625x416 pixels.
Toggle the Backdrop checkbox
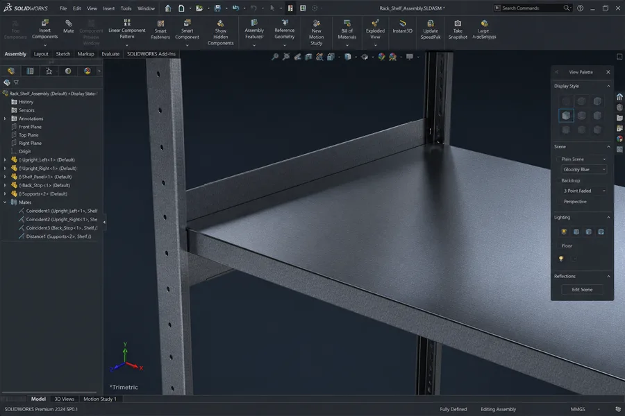click(x=558, y=180)
